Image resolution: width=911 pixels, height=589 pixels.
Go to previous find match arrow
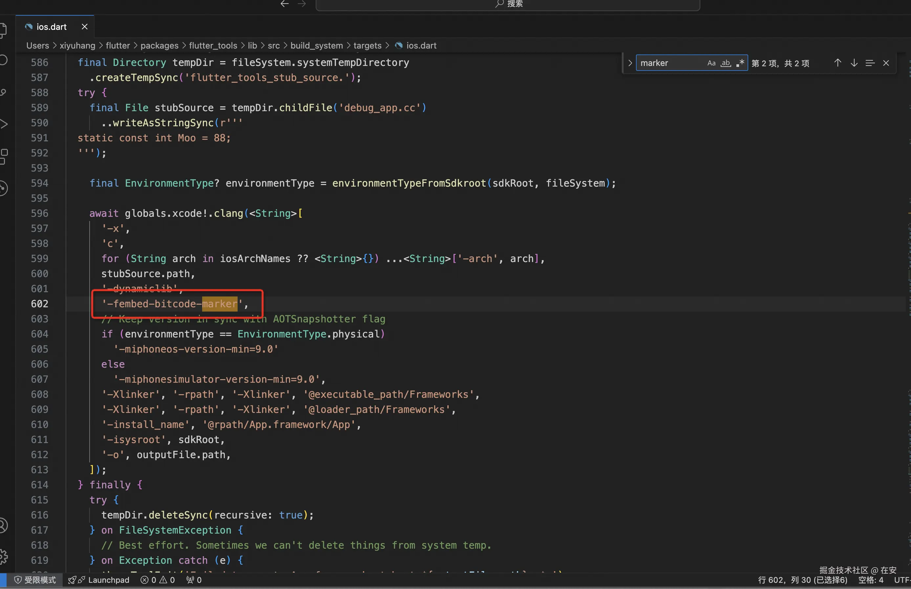(x=837, y=63)
